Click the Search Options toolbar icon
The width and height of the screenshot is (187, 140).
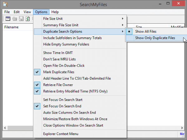point(8,19)
